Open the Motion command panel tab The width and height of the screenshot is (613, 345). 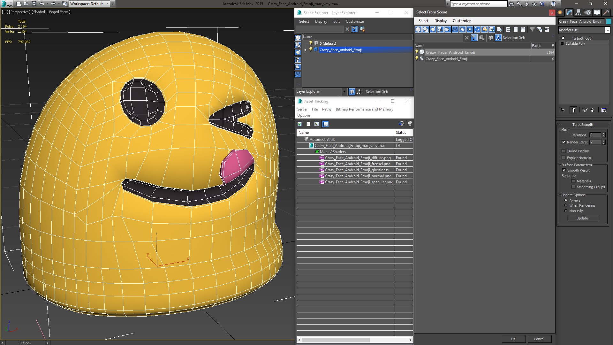[588, 12]
